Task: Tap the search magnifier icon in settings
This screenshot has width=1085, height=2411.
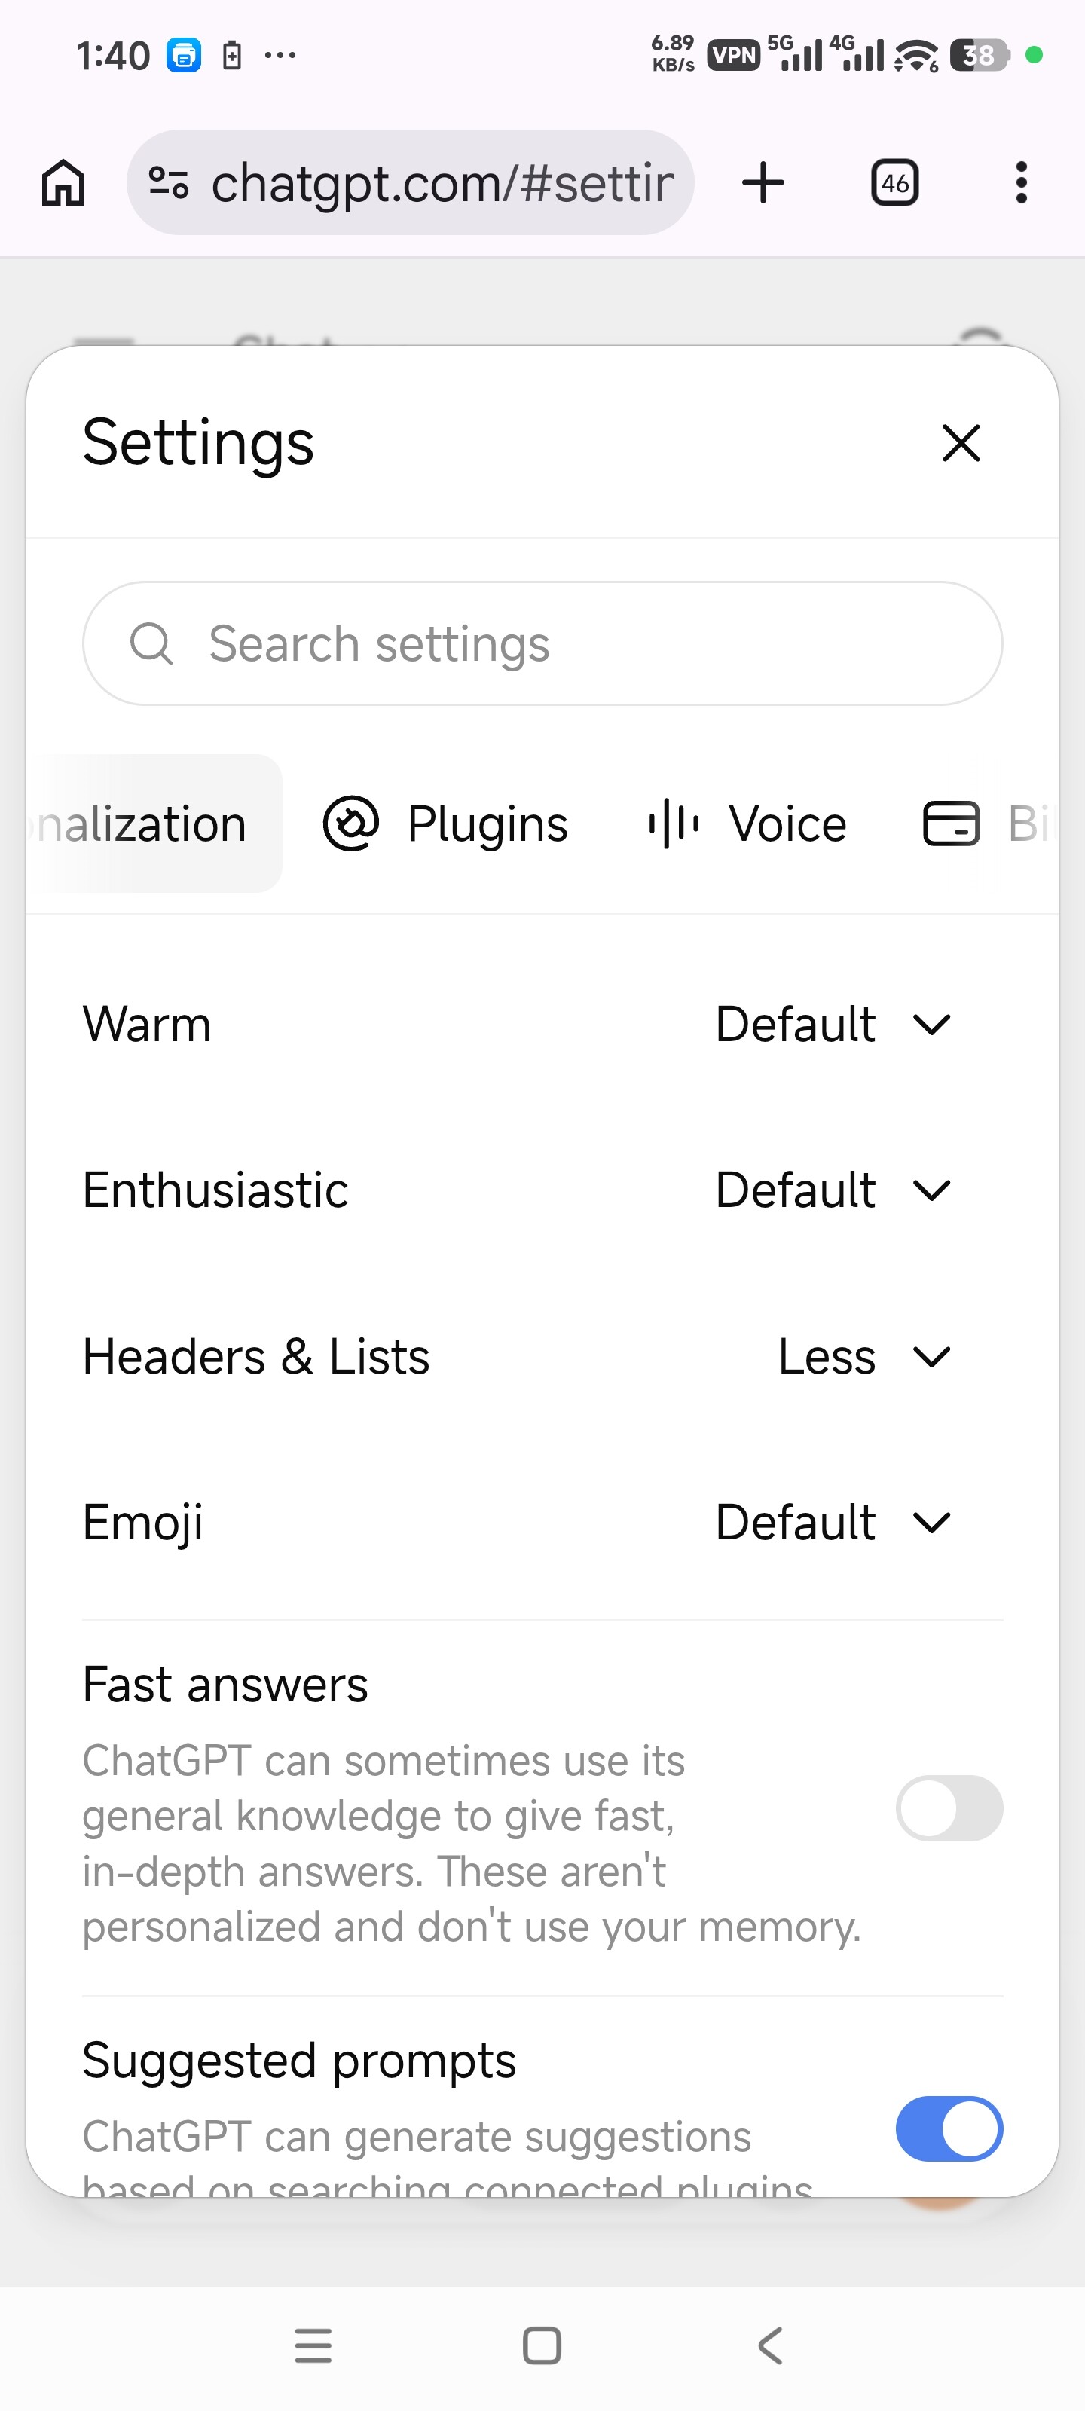Action: pos(151,644)
